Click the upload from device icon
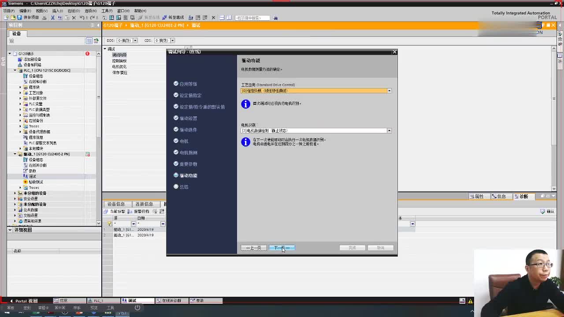The image size is (564, 317). pyautogui.click(x=119, y=18)
